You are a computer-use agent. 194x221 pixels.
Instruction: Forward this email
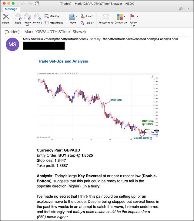(38, 18)
